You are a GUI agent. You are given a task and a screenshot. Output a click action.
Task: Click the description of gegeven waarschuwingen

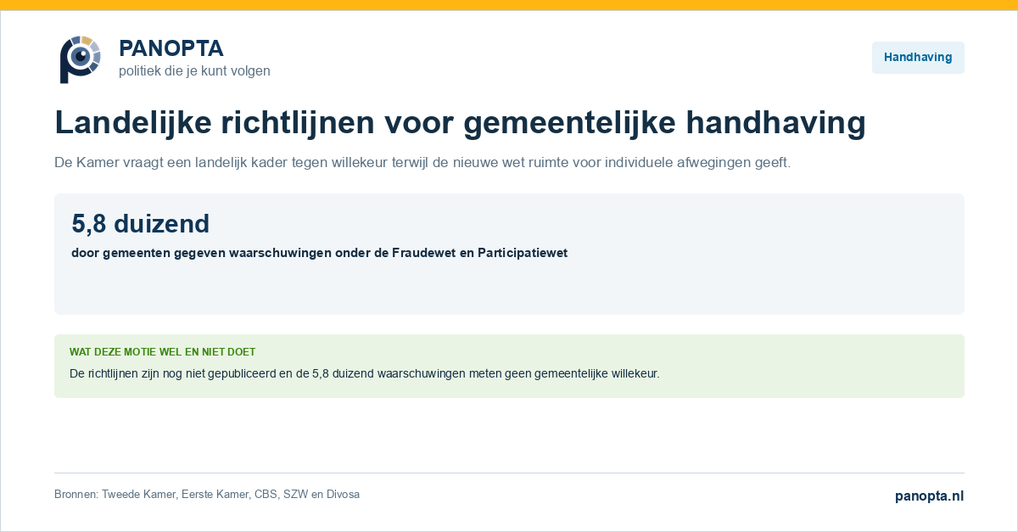coord(319,253)
